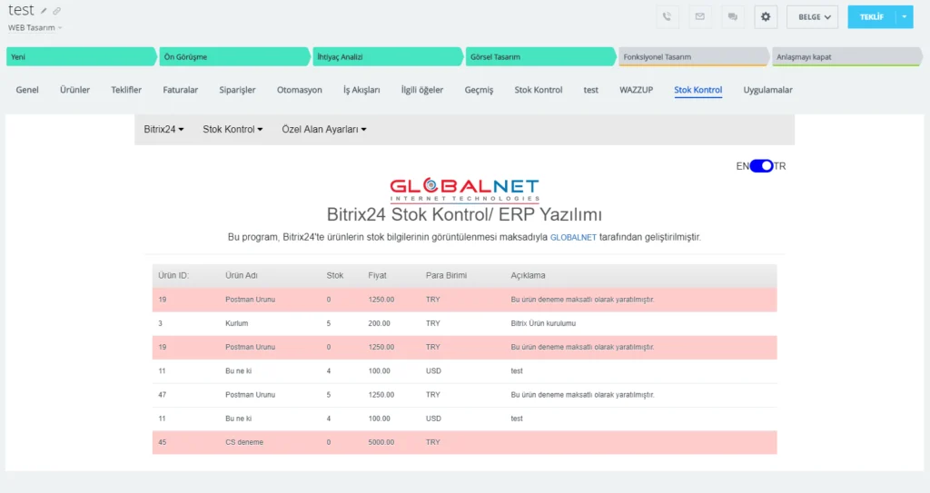The width and height of the screenshot is (930, 493).
Task: Toggle the EN/TR language switch
Action: click(x=761, y=166)
